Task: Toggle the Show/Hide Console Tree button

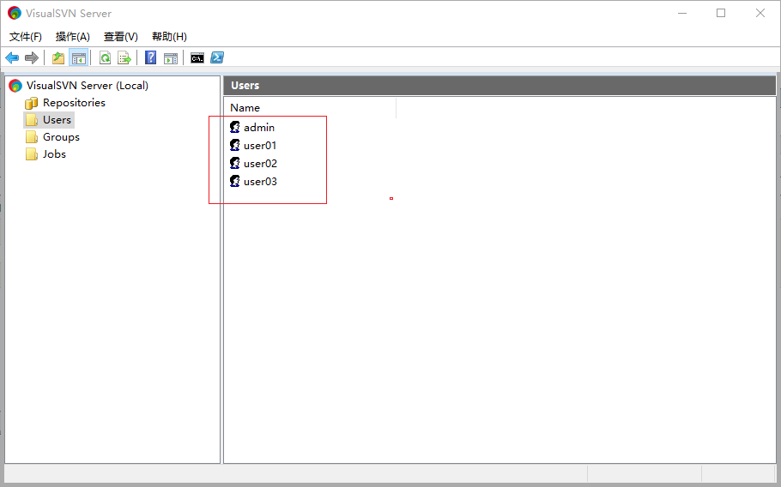Action: (x=79, y=58)
